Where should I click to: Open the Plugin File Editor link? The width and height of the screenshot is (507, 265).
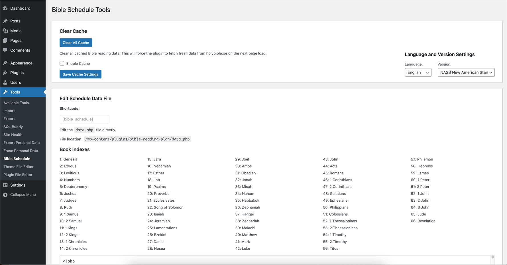(x=18, y=175)
